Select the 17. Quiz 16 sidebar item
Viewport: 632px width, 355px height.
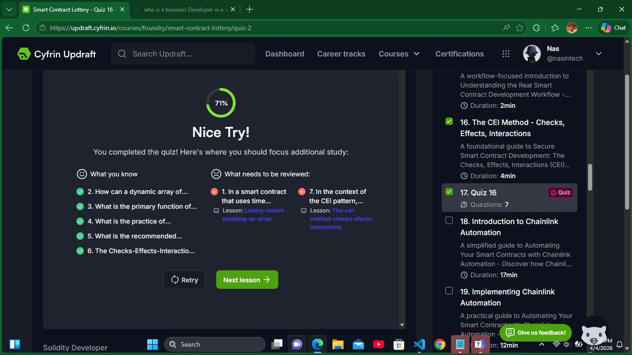click(x=510, y=198)
